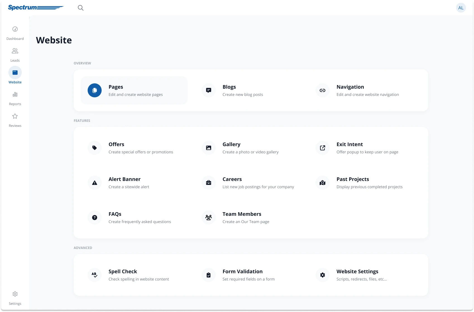Go to Dashboard in the sidebar
The image size is (474, 312).
(x=15, y=33)
